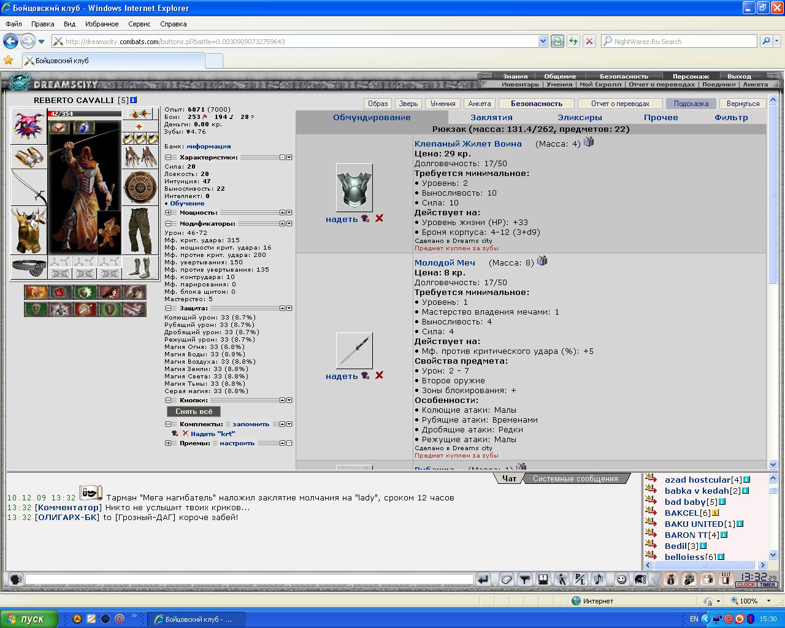Switch to Системные сообщения chat tab
This screenshot has height=628, width=785.
coord(575,478)
